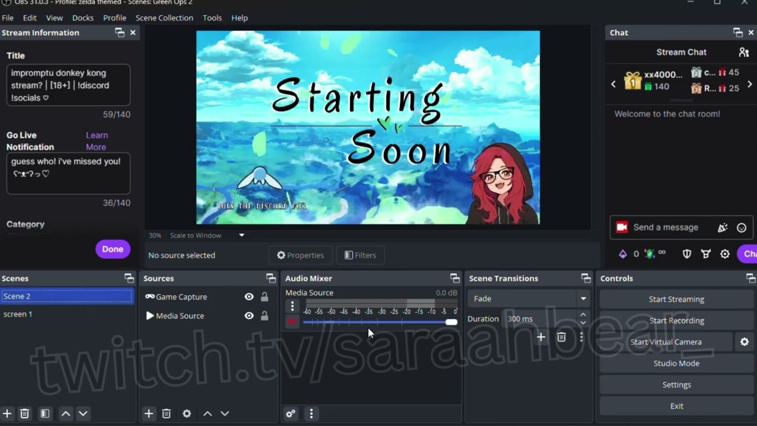The height and width of the screenshot is (426, 757).
Task: Hide the Game Capture source
Action: pyautogui.click(x=249, y=297)
